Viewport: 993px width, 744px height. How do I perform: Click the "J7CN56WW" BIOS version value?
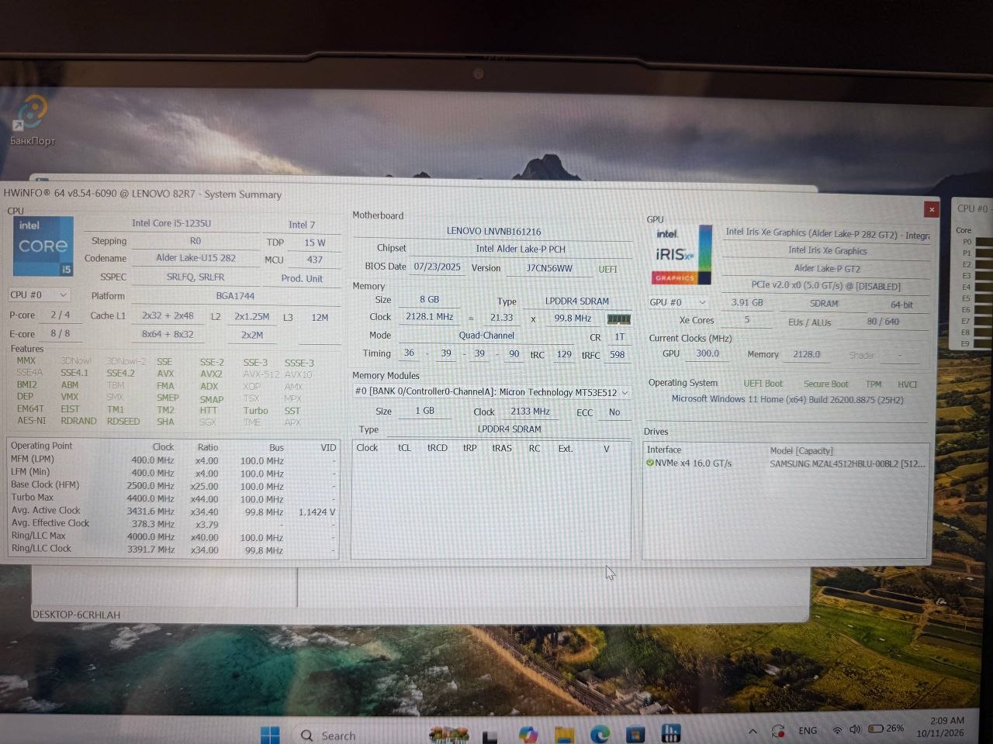[549, 269]
